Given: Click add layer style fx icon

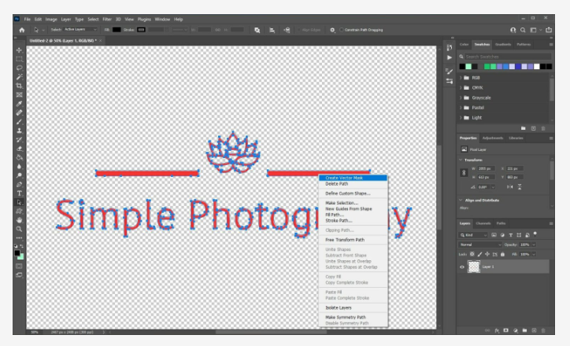Looking at the screenshot, I should pyautogui.click(x=497, y=330).
